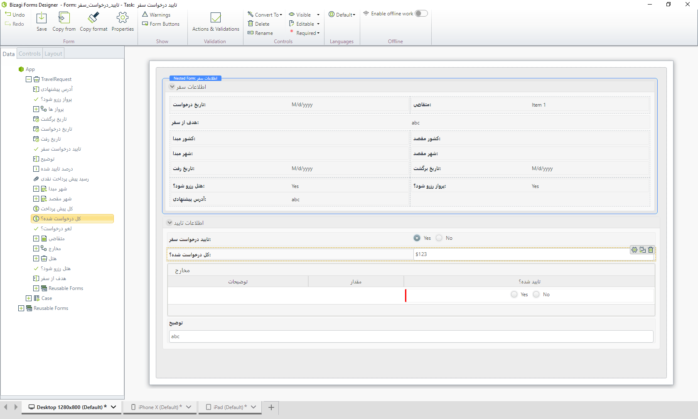Screen dimensions: 698x419
Task: Open settings gear on selected currency field
Action: (x=634, y=250)
